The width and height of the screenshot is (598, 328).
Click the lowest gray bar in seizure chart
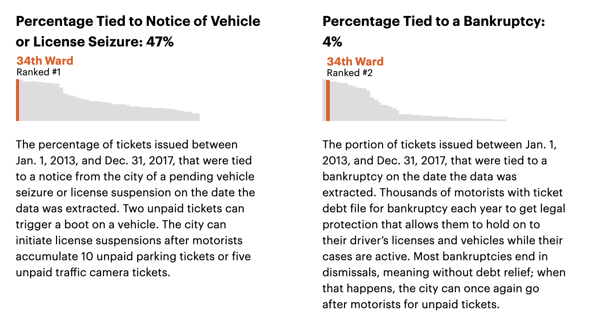tap(196, 117)
